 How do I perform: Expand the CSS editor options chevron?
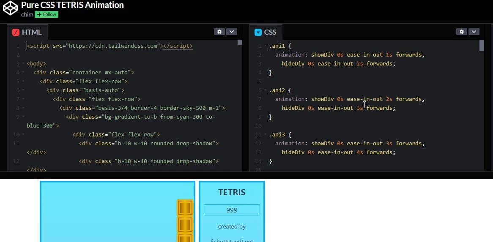(474, 32)
